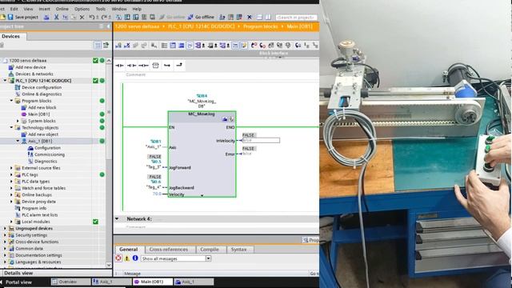
Task: Insert normally open contact instruction
Action: [119, 66]
